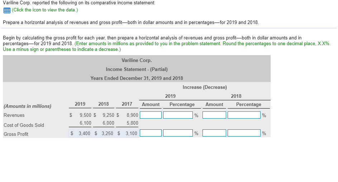
Task: Select 2018 Cost of Goods Sold 6,000
Action: [109, 123]
